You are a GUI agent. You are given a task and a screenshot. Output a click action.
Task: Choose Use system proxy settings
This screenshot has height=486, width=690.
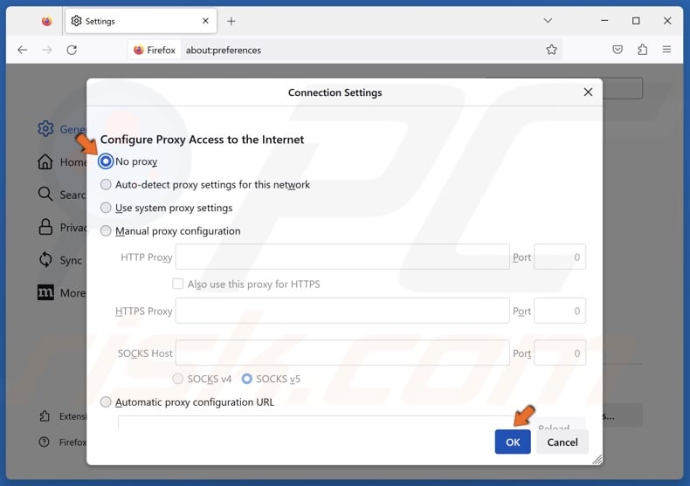coord(106,208)
